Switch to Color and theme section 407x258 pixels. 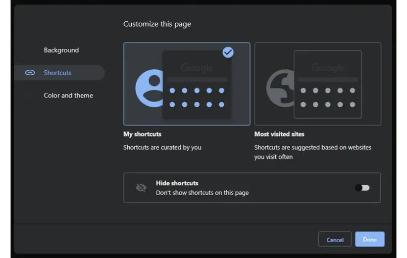(68, 95)
